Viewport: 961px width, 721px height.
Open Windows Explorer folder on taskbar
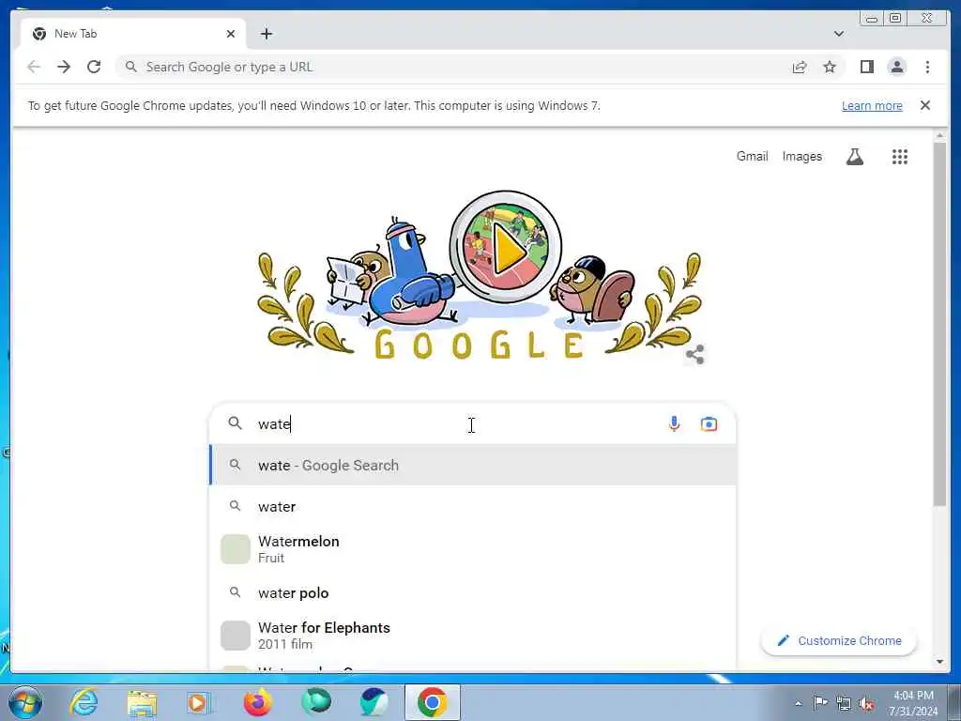tap(143, 702)
